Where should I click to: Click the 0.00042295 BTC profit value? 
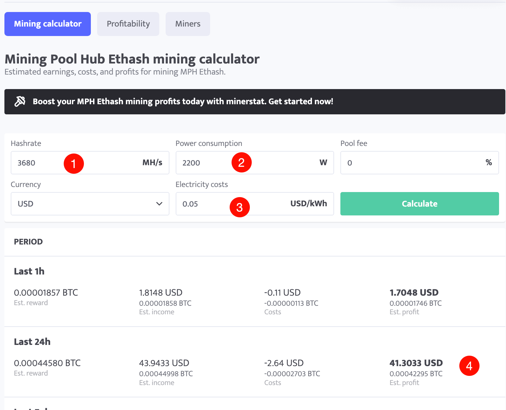(x=416, y=374)
